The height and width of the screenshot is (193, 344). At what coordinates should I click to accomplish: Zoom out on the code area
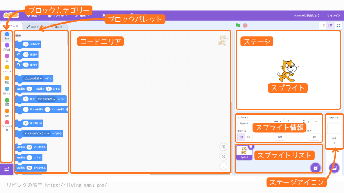click(x=223, y=157)
